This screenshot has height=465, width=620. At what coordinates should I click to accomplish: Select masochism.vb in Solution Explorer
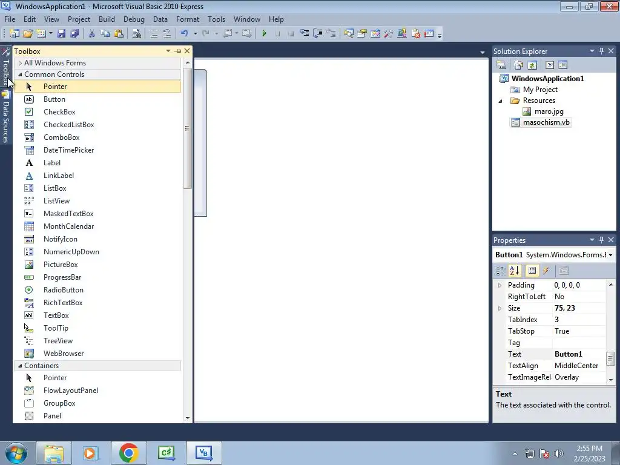[546, 122]
